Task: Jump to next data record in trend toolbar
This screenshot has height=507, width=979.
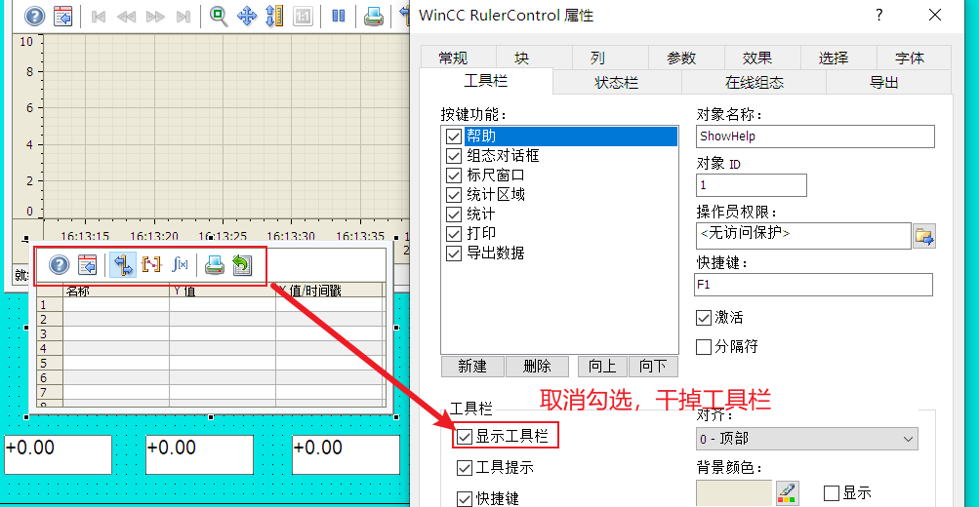Action: pos(155,17)
